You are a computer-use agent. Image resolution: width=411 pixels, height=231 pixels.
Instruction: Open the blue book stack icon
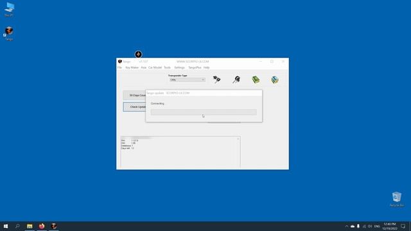pos(275,80)
